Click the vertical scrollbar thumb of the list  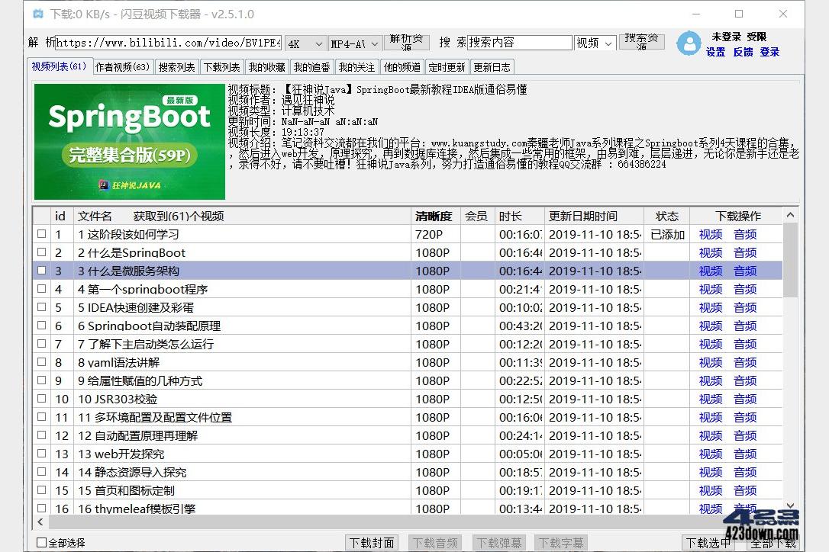[790, 260]
